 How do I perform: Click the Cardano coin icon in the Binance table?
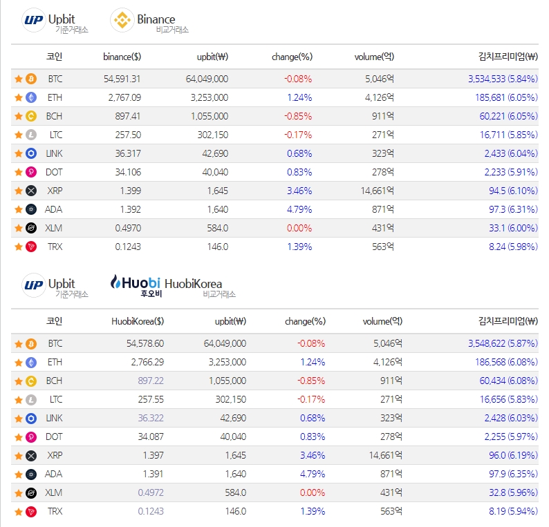pos(31,209)
